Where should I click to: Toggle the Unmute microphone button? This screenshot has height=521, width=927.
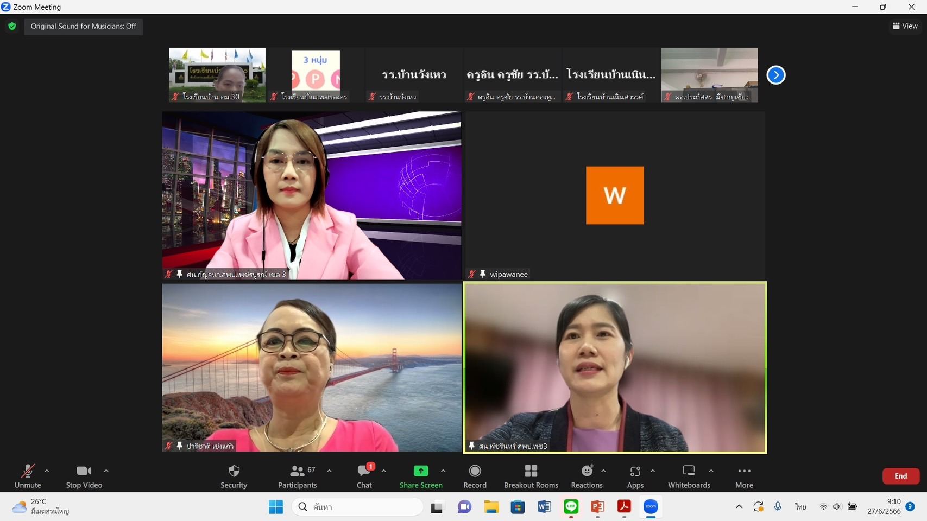coord(28,476)
